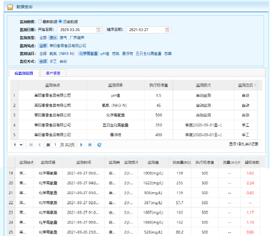Click the 2.24 exceedance value in row 20
The height and width of the screenshot is (236, 270).
tap(250, 183)
